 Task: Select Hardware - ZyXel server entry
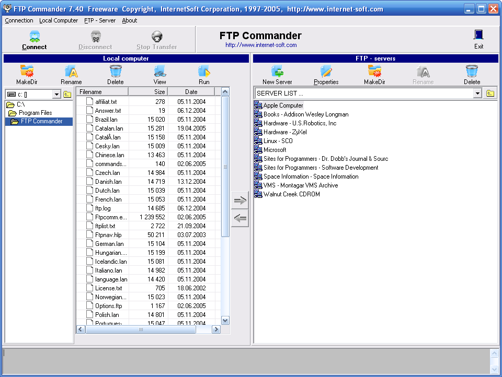click(x=280, y=132)
